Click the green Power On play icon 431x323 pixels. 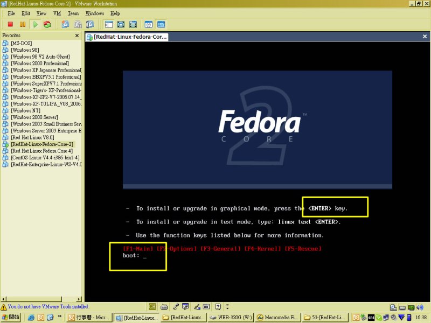(35, 24)
